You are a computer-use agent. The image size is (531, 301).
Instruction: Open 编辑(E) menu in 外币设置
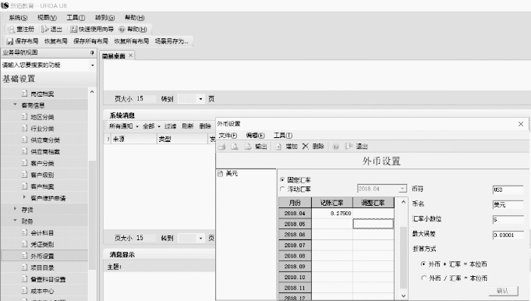pyautogui.click(x=255, y=136)
